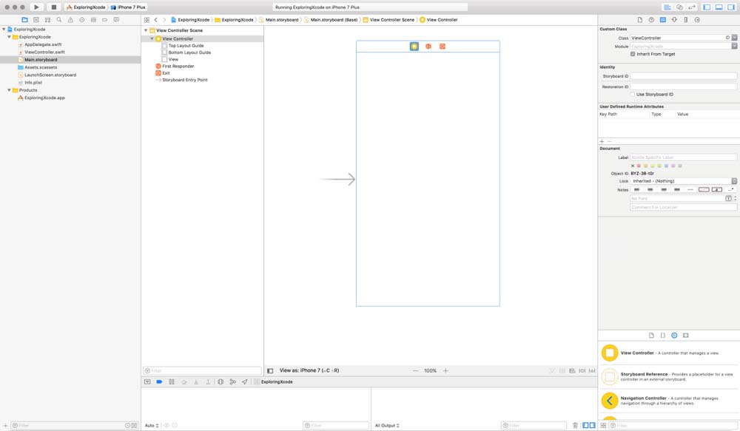
Task: Click the Storyboard ID text field
Action: click(683, 76)
